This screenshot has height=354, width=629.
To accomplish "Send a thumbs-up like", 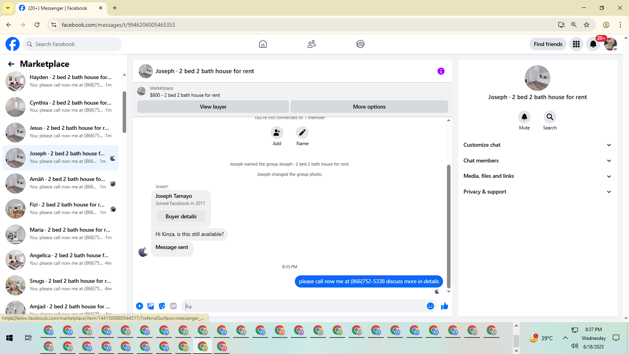I will 445,306.
